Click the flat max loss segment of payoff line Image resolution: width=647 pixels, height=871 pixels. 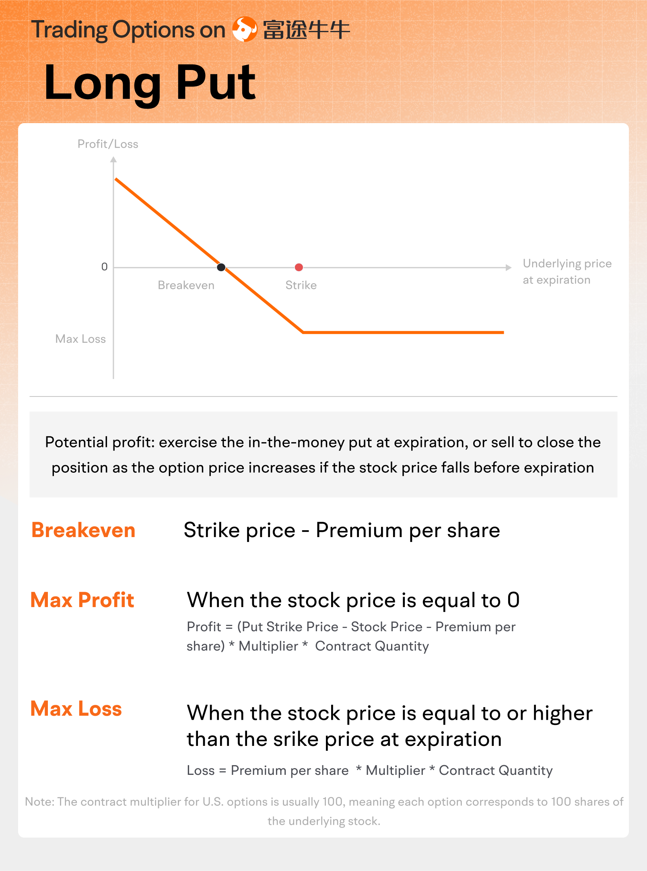(403, 332)
